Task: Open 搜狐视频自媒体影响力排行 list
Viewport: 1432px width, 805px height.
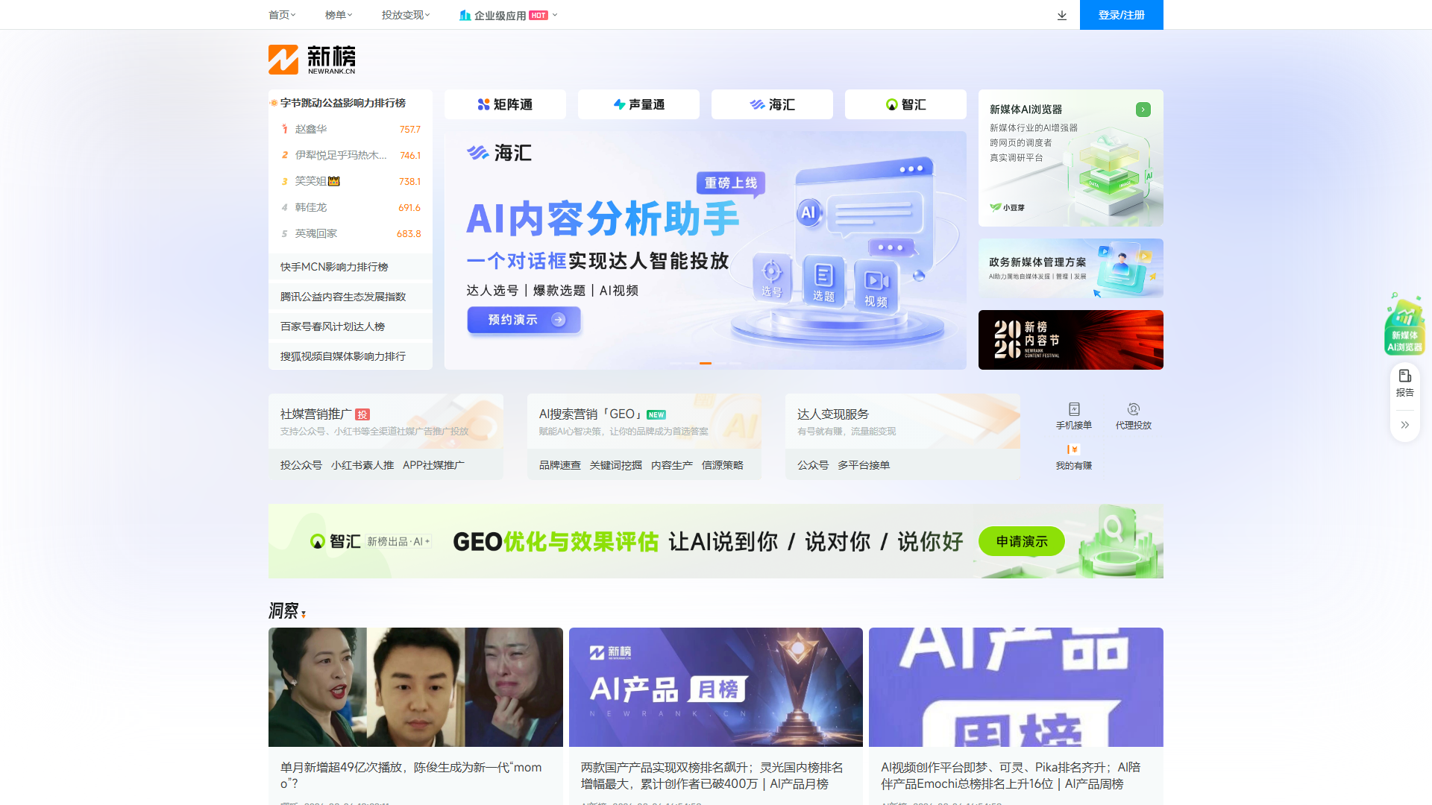Action: click(x=351, y=356)
